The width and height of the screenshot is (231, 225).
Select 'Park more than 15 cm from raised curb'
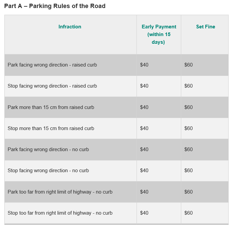[51, 107]
